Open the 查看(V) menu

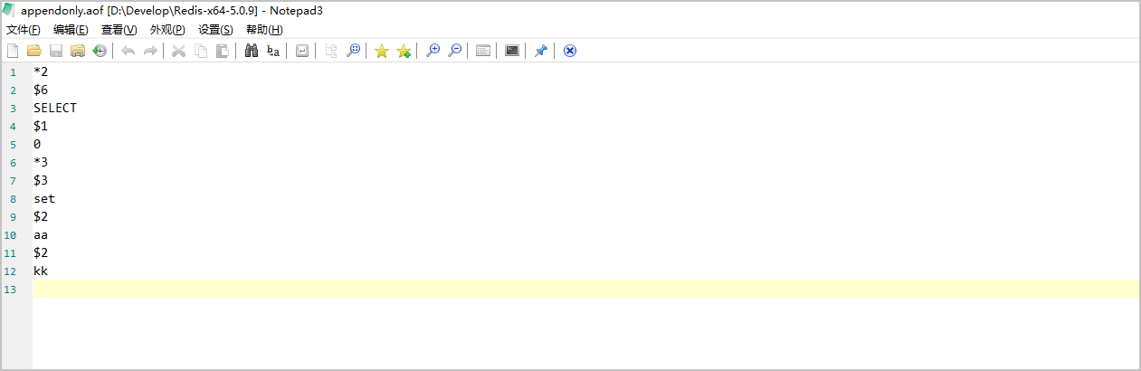tap(119, 30)
